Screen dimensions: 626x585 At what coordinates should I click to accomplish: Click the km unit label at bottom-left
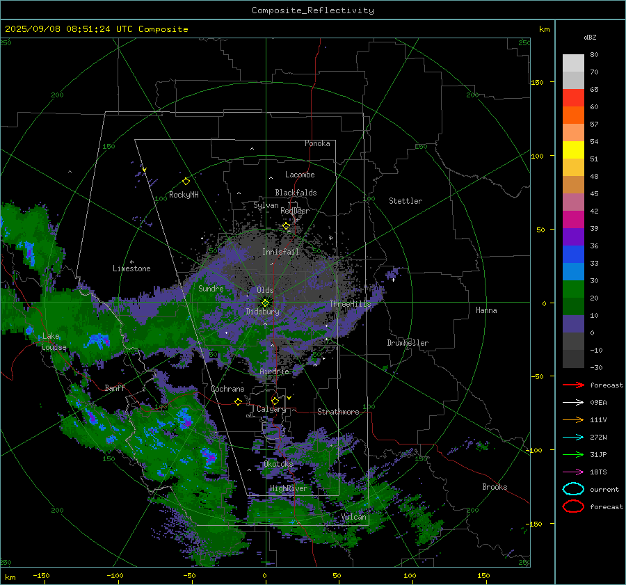10,577
